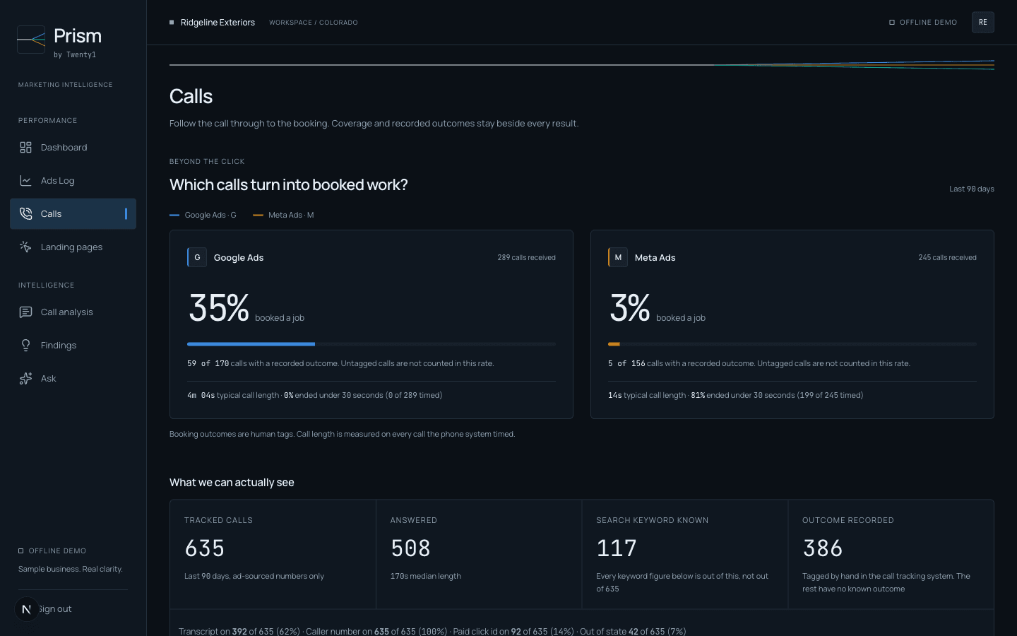Viewport: 1017px width, 636px height.
Task: Click the square icon before Ridgeline Exteriors
Action: (x=172, y=23)
